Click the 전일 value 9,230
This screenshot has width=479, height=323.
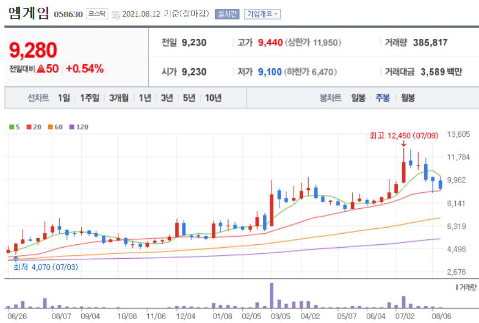[194, 42]
